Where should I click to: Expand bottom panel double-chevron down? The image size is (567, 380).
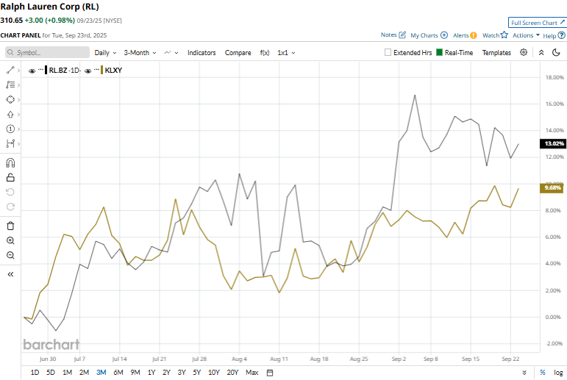click(524, 373)
